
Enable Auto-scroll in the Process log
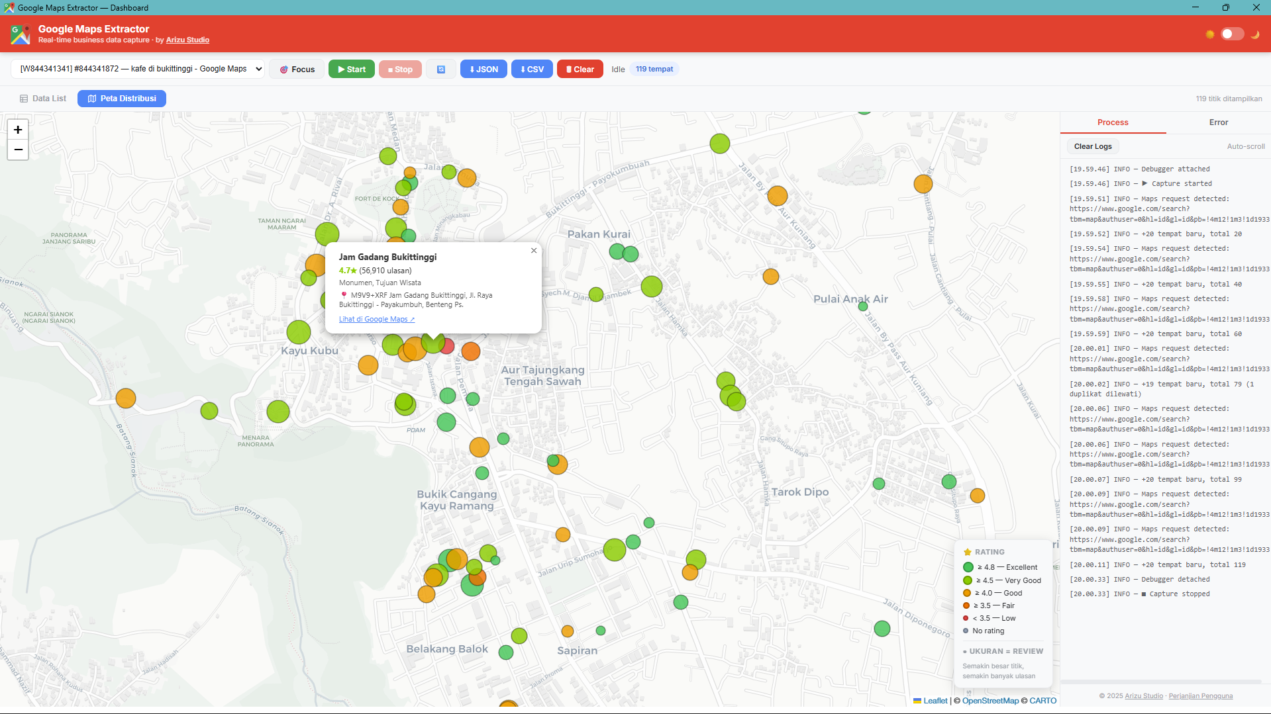coord(1245,146)
